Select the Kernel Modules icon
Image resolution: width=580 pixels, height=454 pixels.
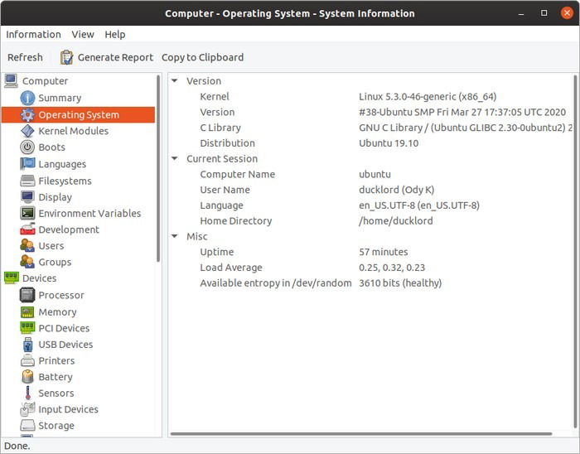pyautogui.click(x=27, y=131)
